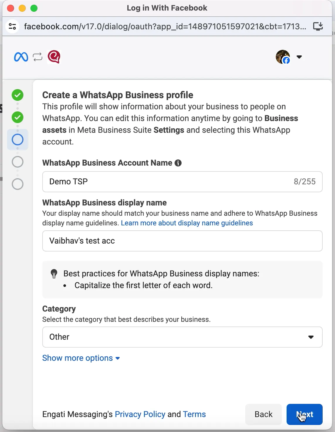Click the Capitalize the first letter tip
Screen dimensions: 335x432
(x=143, y=285)
